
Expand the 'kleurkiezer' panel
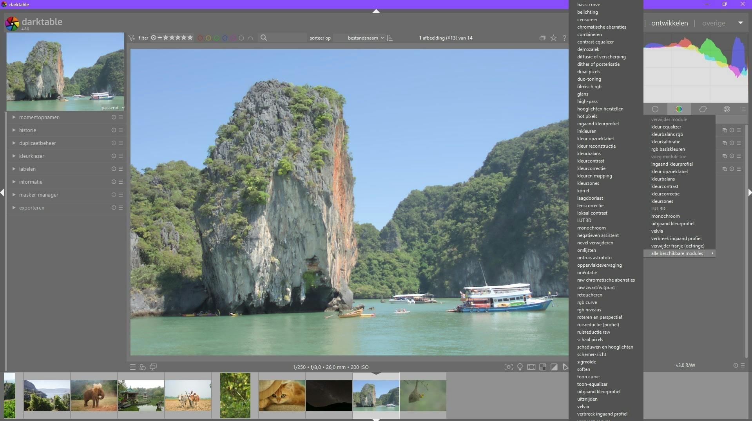pos(14,156)
